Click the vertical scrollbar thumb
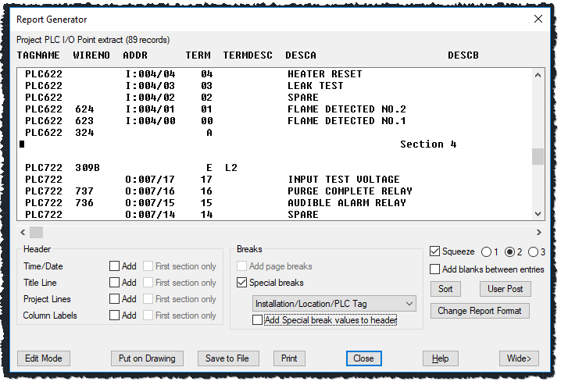The height and width of the screenshot is (385, 561). tap(538, 156)
